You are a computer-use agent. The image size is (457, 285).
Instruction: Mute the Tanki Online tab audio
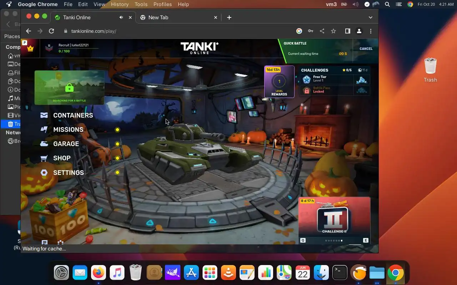tap(121, 17)
